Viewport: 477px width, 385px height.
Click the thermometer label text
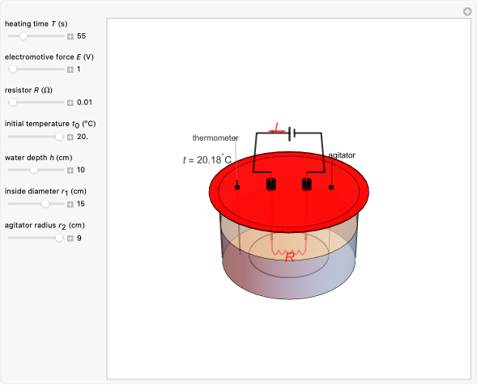(215, 138)
